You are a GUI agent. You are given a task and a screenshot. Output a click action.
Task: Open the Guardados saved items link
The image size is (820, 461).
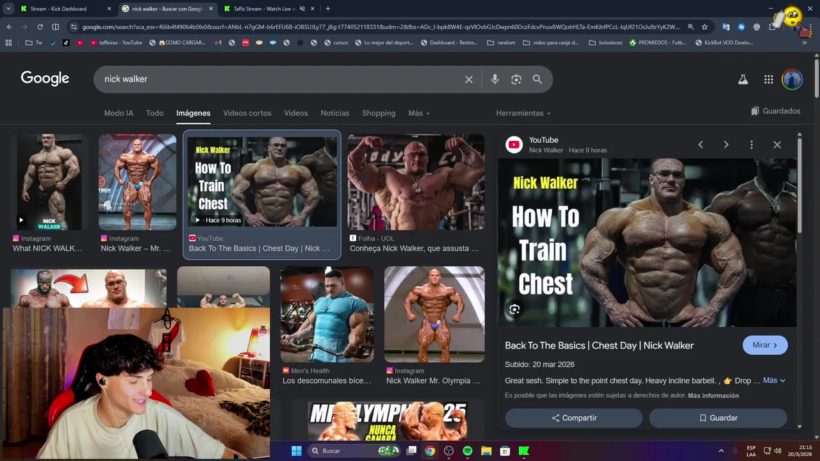[776, 111]
